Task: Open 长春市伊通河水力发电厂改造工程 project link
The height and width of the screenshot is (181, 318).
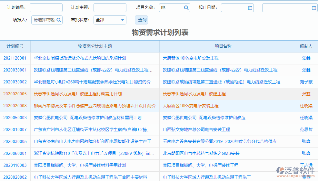Action: click(x=194, y=94)
